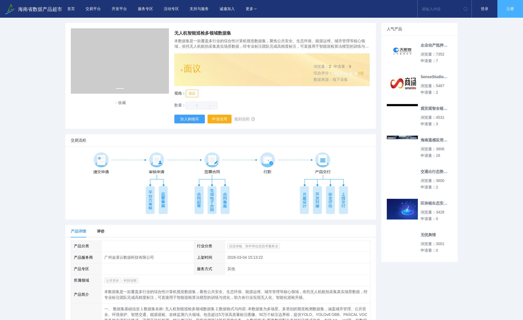Image resolution: width=523 pixels, height=320 pixels.
Task: Open 开发平台 menu item
Action: (x=119, y=9)
